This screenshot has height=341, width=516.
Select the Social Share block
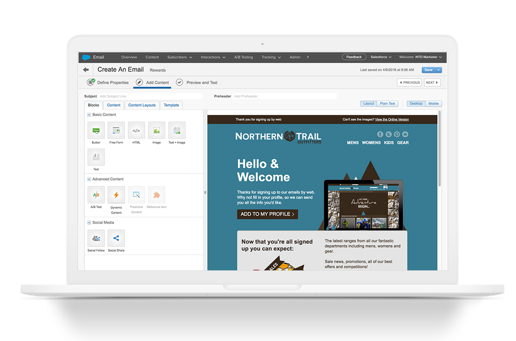[x=116, y=238]
